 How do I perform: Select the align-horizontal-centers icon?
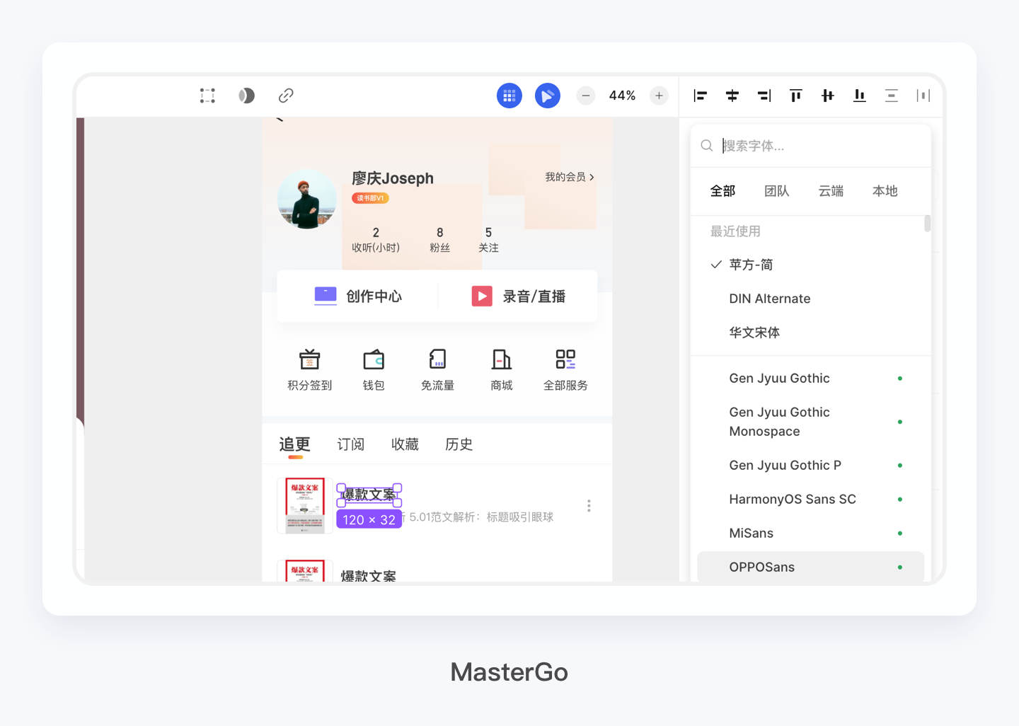[732, 96]
